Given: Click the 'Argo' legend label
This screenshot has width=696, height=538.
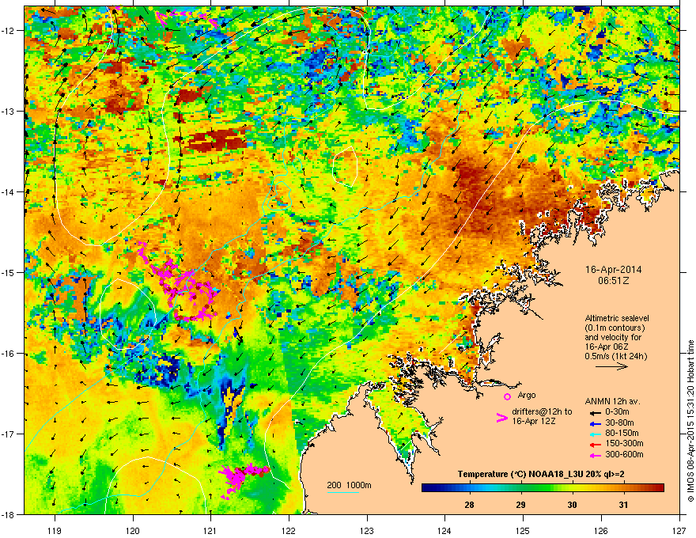Looking at the screenshot, I should click(x=527, y=395).
